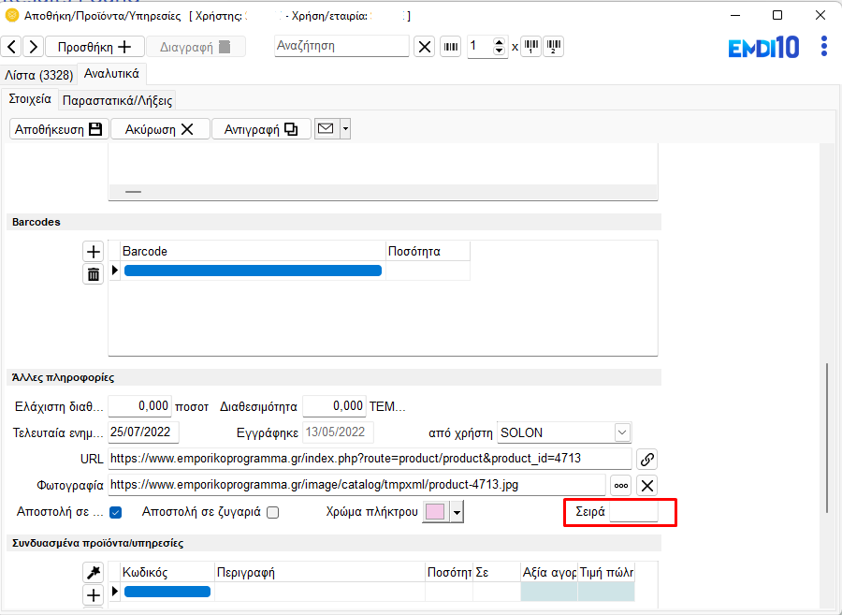Click Προσθήκη add button
Image resolution: width=842 pixels, height=615 pixels.
[x=94, y=47]
